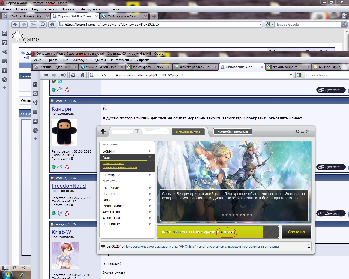This screenshot has height=279, width=349.
Task: Collapse the Aion game entry arrow
Action: tap(150, 157)
